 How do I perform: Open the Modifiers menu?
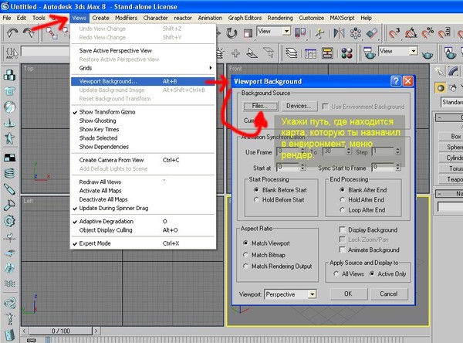pyautogui.click(x=126, y=18)
